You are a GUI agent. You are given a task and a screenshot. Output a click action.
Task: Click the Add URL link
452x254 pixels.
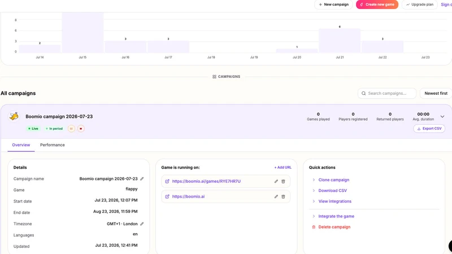click(283, 167)
